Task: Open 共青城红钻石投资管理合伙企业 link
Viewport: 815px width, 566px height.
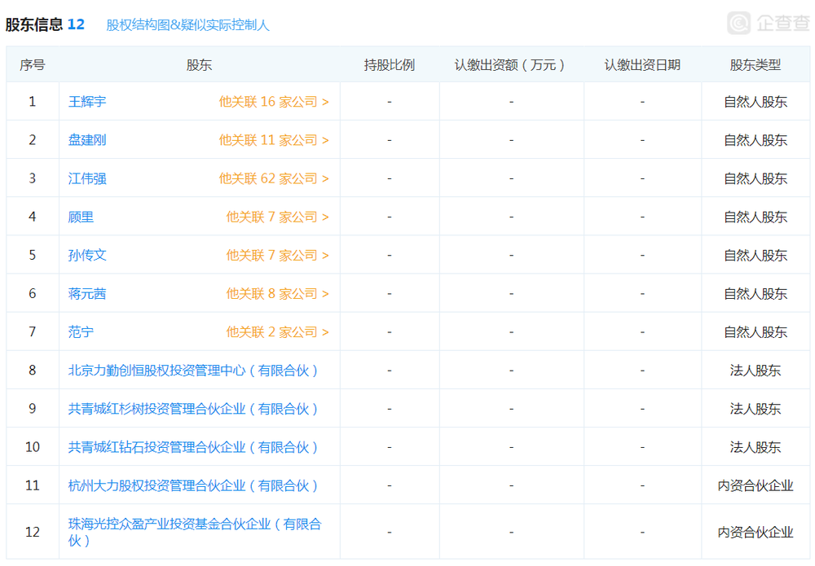Action: click(193, 447)
